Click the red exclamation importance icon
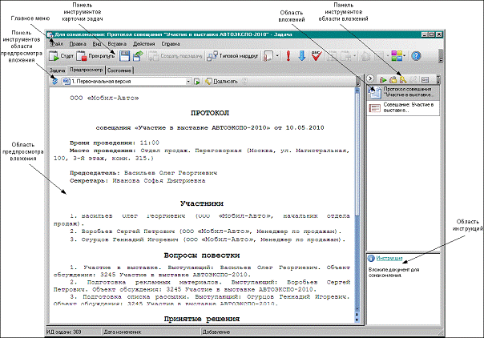484x338 pixels. [288, 56]
